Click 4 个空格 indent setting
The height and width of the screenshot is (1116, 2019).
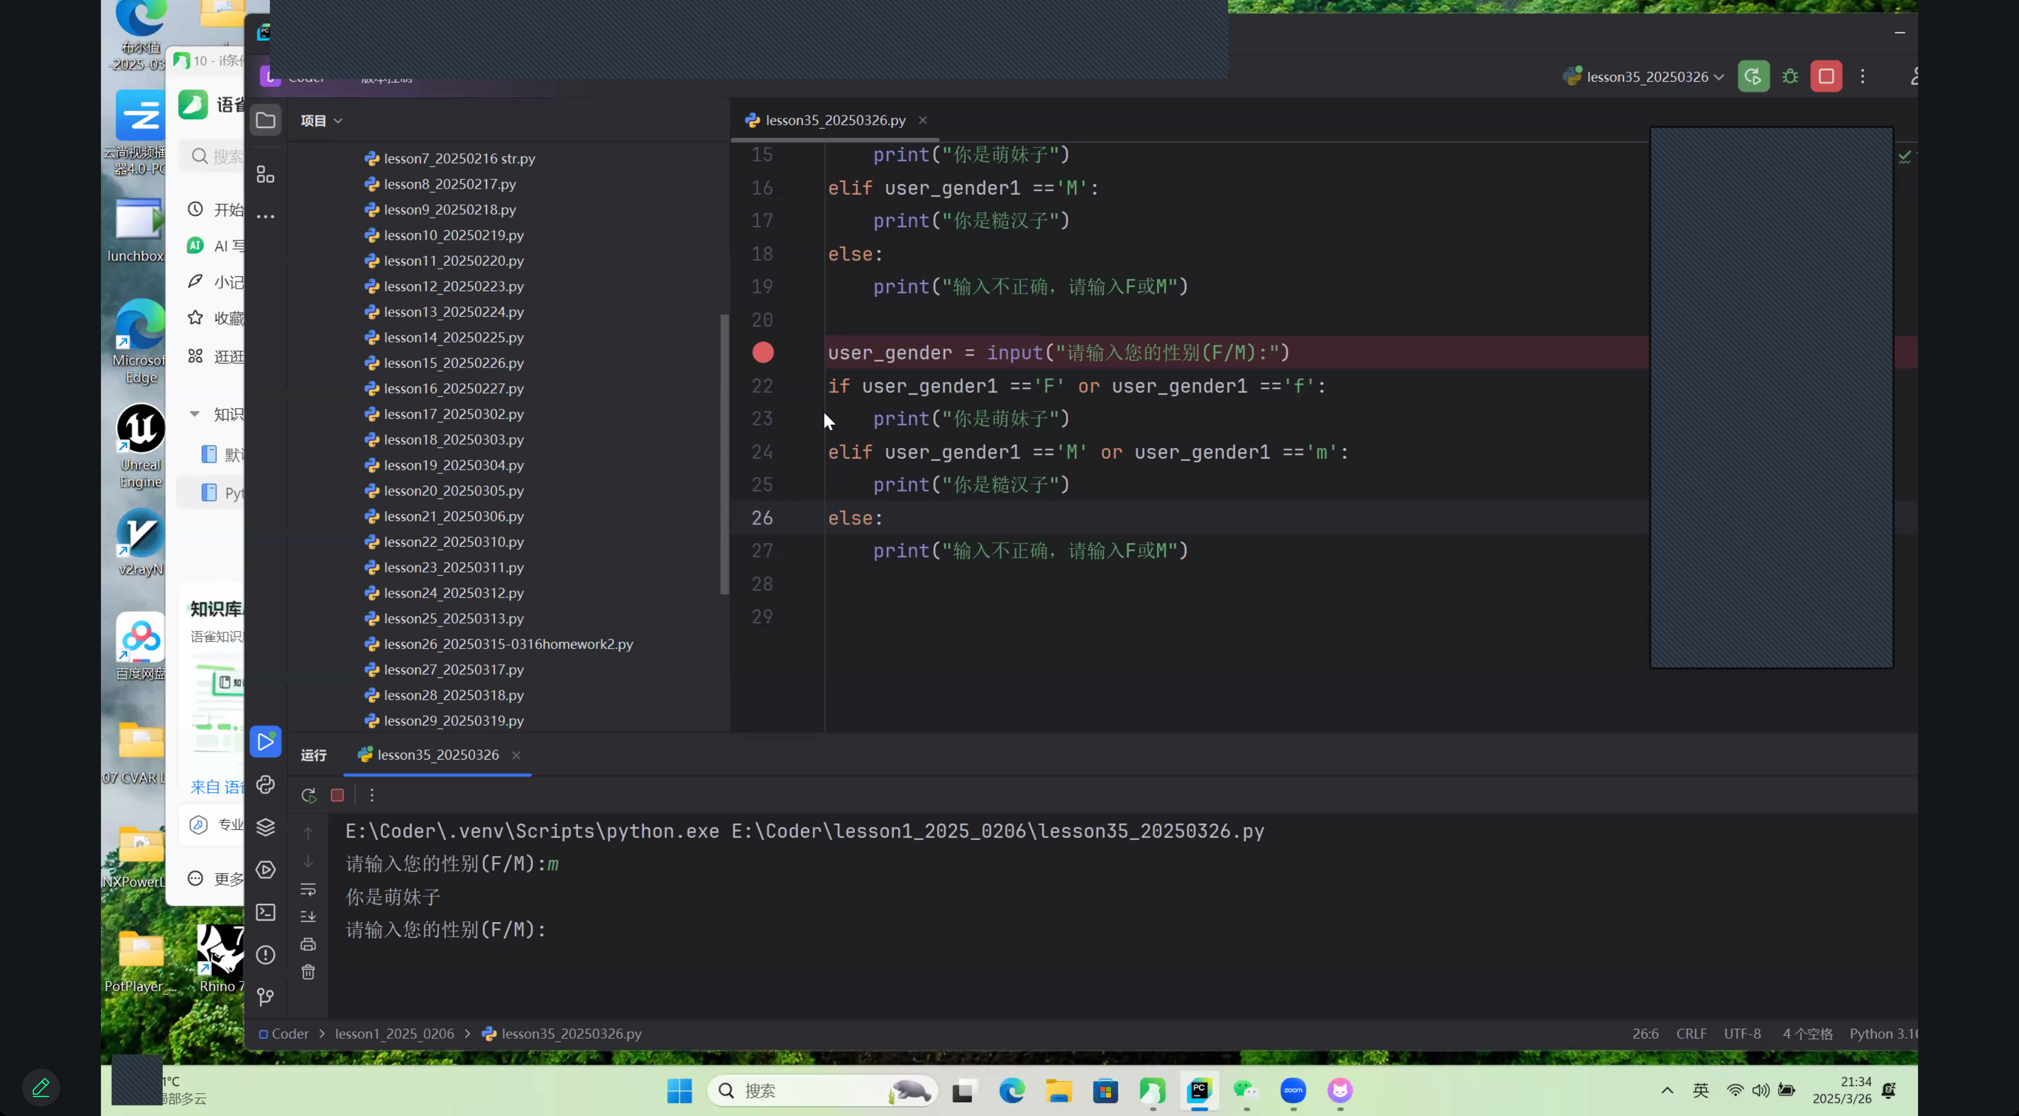[x=1807, y=1034]
